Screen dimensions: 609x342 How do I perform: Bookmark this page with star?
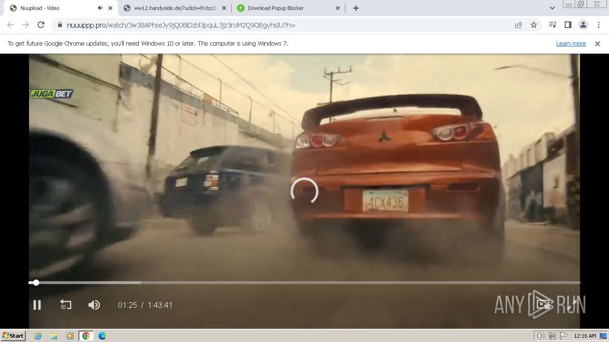pyautogui.click(x=534, y=25)
